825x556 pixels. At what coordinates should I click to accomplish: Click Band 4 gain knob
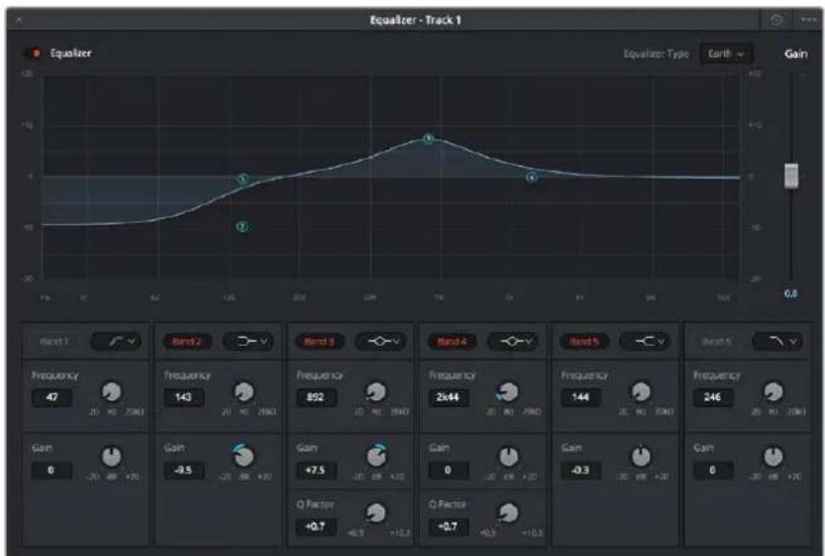coord(508,456)
